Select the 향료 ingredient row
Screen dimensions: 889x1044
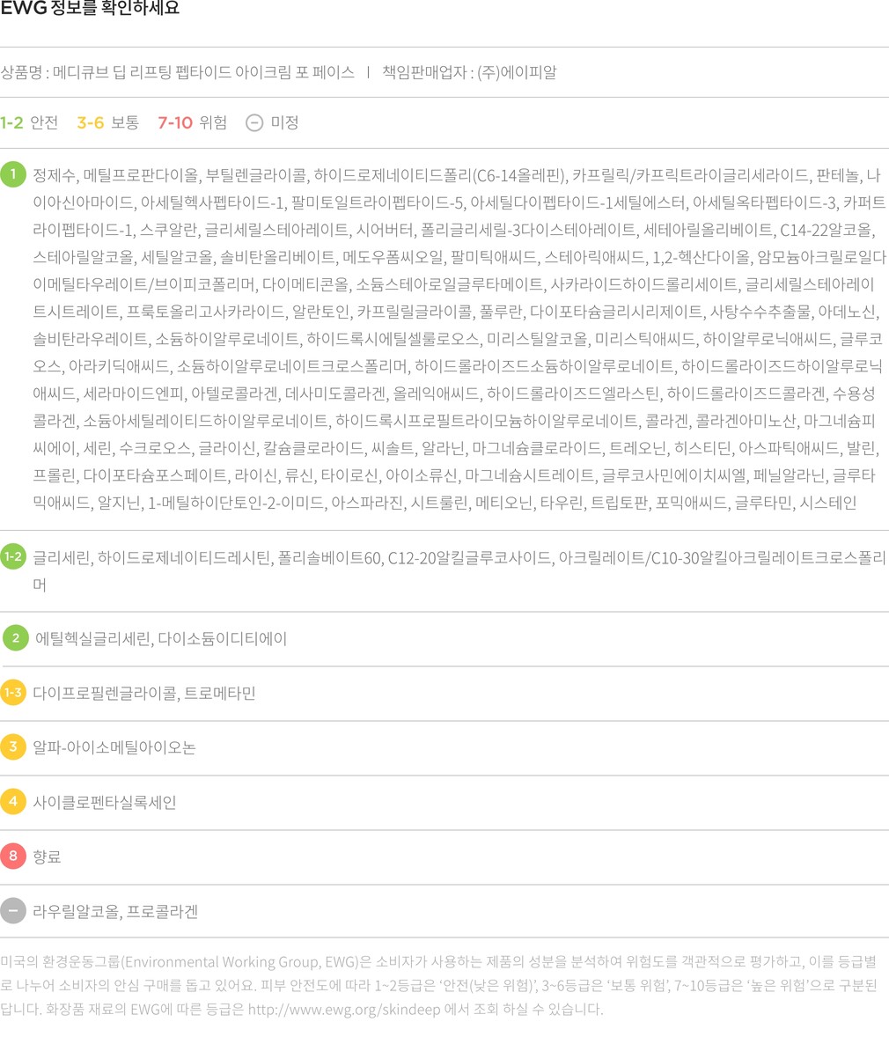pos(47,856)
